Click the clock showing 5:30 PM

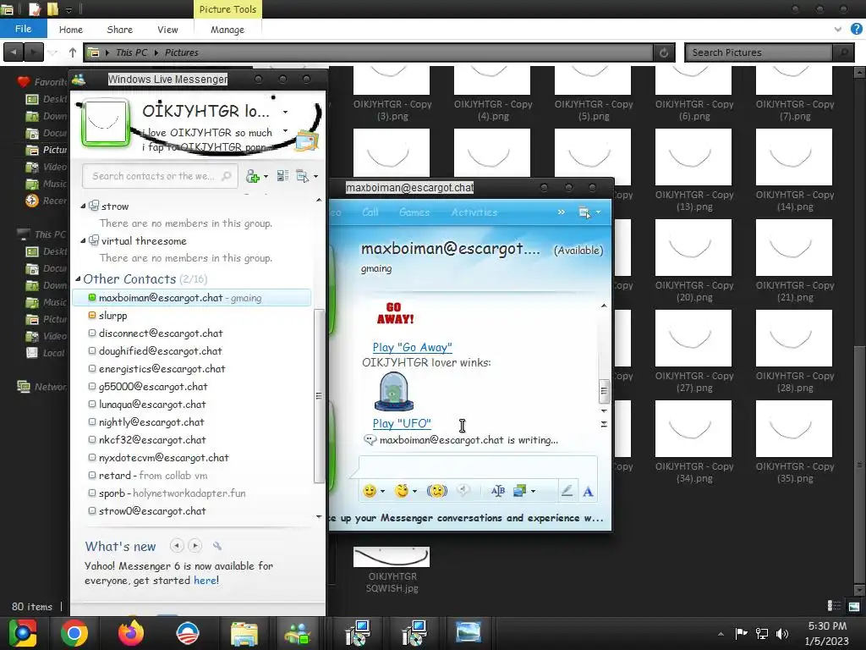(x=827, y=626)
